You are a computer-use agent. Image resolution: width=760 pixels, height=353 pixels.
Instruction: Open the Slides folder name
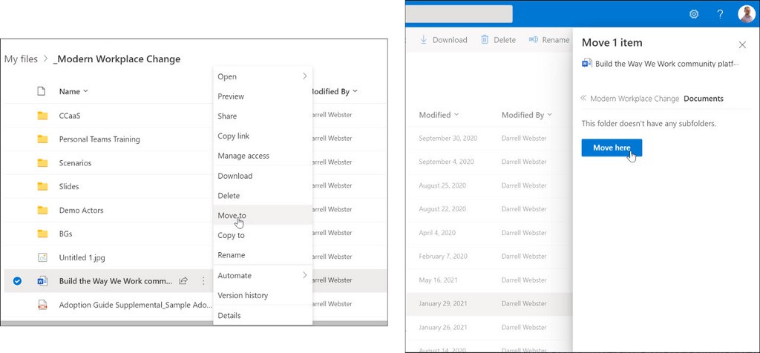tap(69, 186)
